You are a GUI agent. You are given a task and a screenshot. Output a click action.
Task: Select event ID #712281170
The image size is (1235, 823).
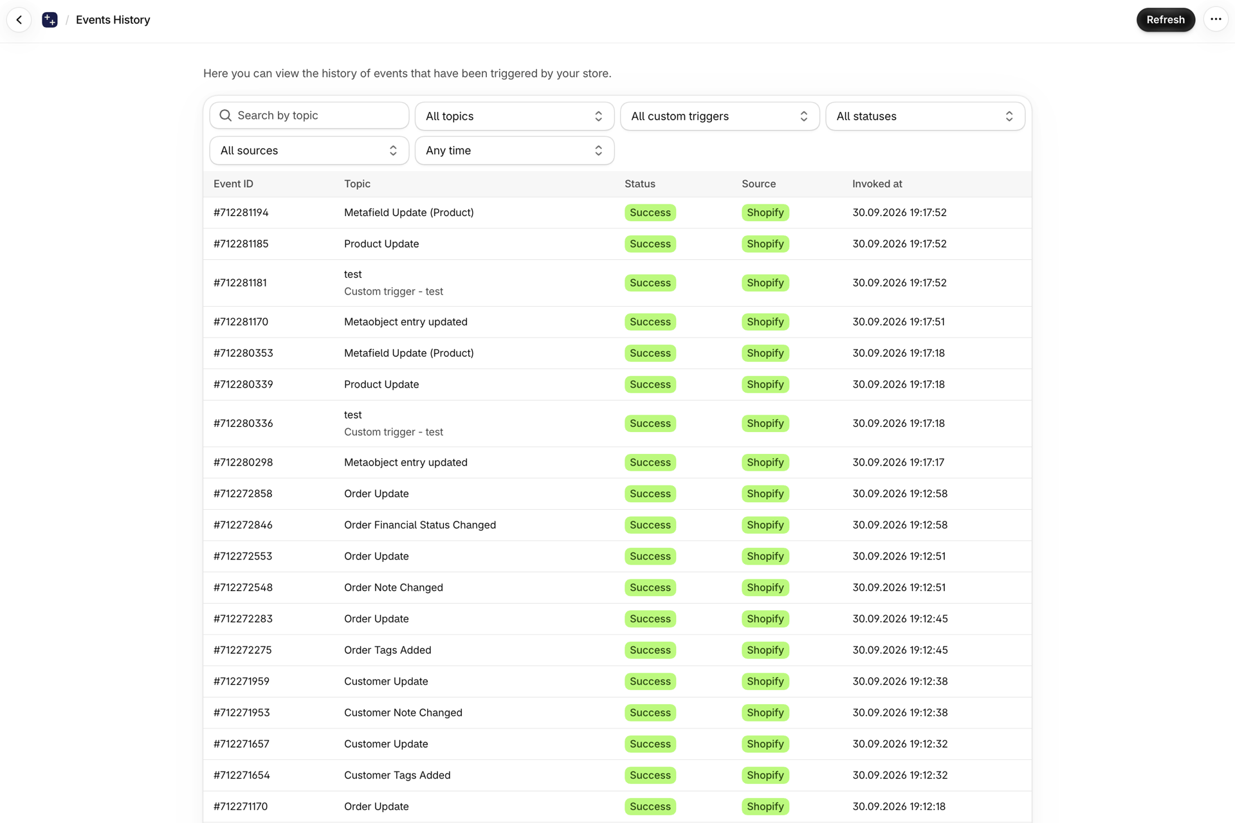click(241, 321)
